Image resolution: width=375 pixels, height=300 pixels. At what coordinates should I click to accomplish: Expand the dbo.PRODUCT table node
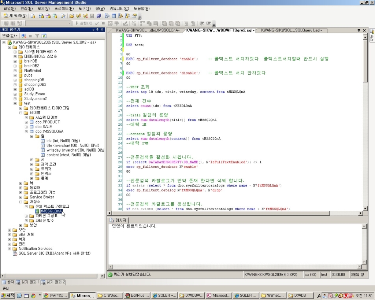(26, 122)
